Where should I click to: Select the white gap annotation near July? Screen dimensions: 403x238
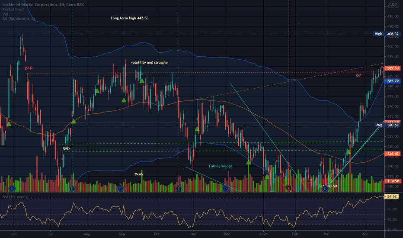[66, 148]
